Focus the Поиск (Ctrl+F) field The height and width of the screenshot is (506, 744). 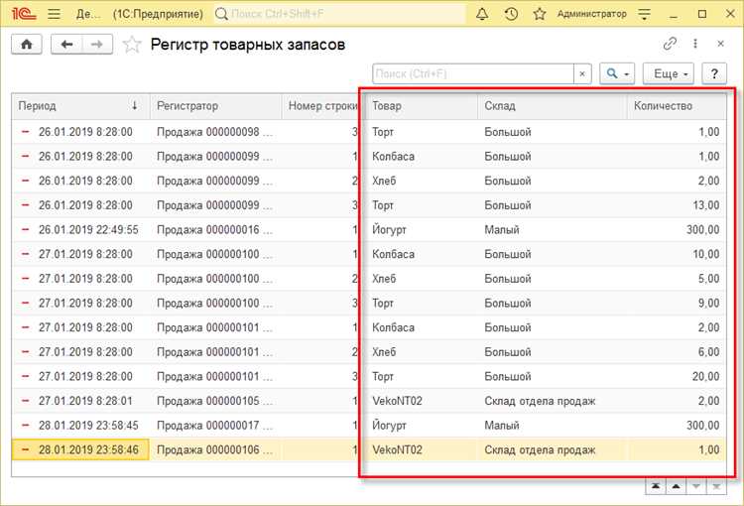pos(473,74)
